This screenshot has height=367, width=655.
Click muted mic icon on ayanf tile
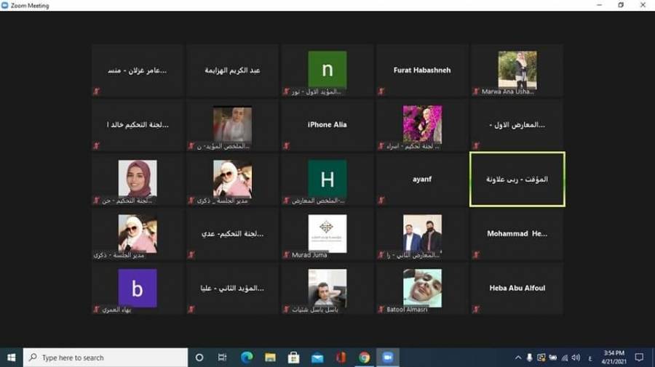point(381,201)
